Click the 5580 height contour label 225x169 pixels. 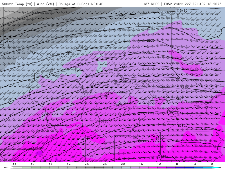126,67
